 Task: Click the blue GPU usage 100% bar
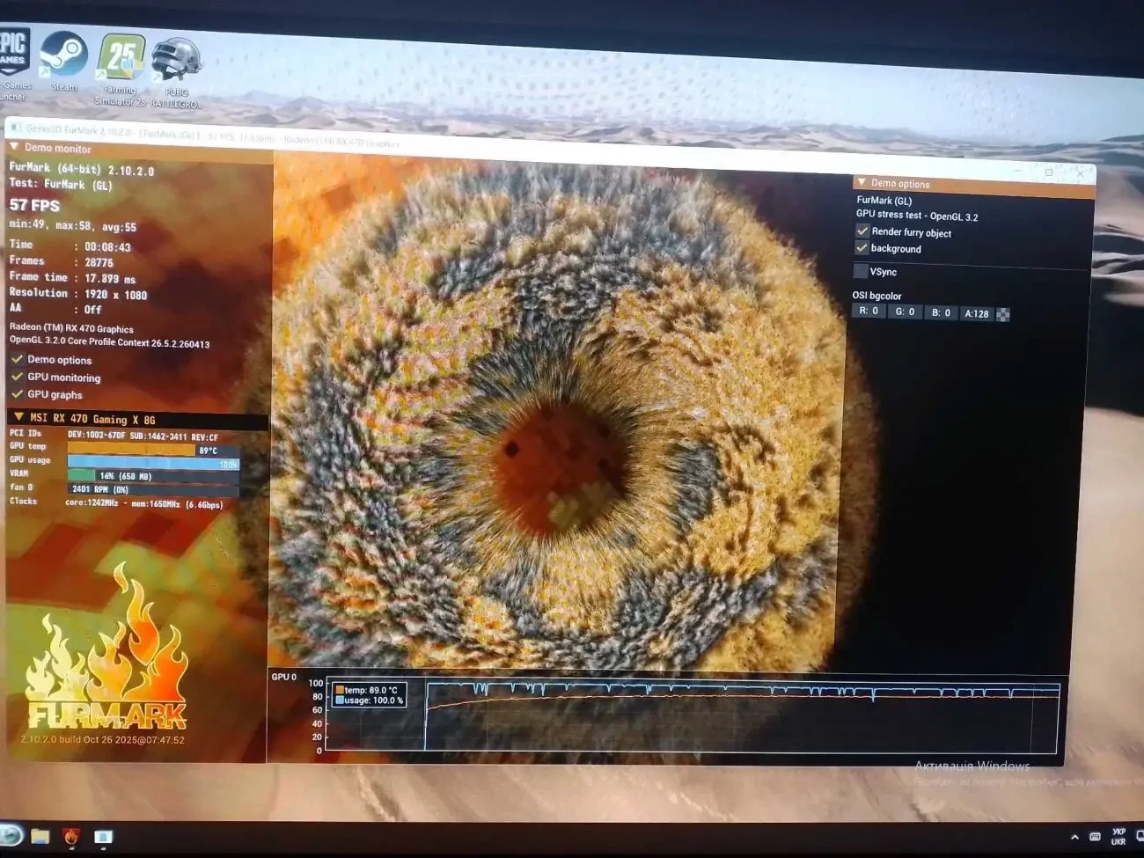point(153,463)
